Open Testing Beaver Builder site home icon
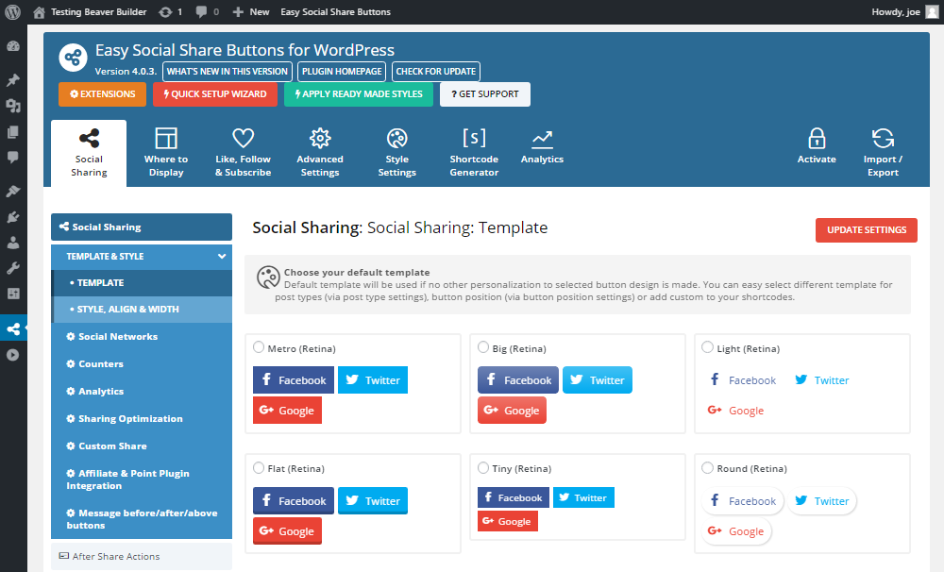This screenshot has width=944, height=572. [x=39, y=12]
